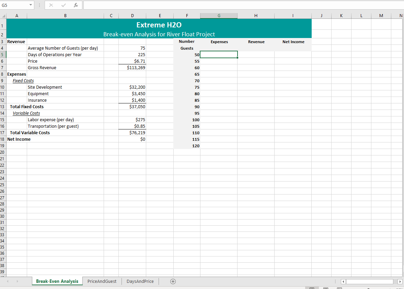Cancel cell entry with the X icon
Screen dimensions: 404x289
(x=51, y=5)
